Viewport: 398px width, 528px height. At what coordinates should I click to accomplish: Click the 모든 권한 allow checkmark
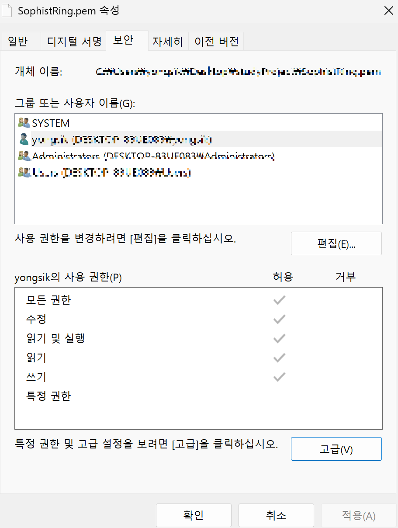coord(279,300)
